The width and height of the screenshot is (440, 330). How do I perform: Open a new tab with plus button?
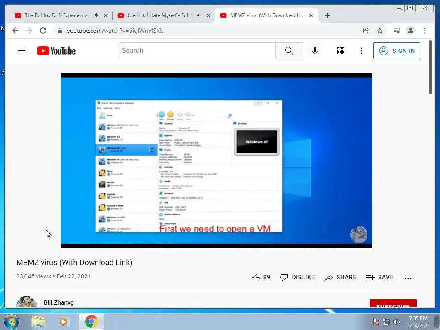pyautogui.click(x=327, y=15)
